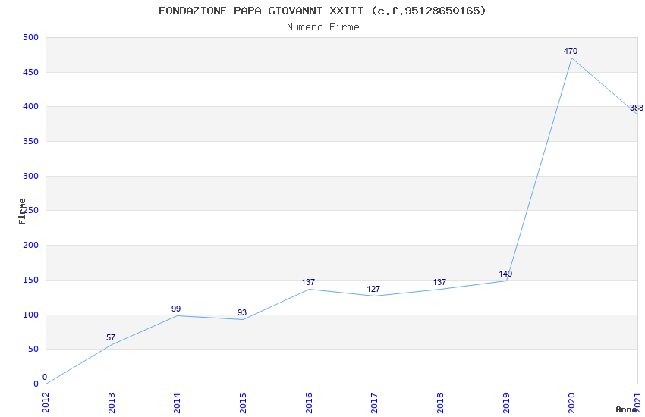Viewport: 645px width, 417px height.
Task: Click the x-axis year 2013
Action: (112, 403)
